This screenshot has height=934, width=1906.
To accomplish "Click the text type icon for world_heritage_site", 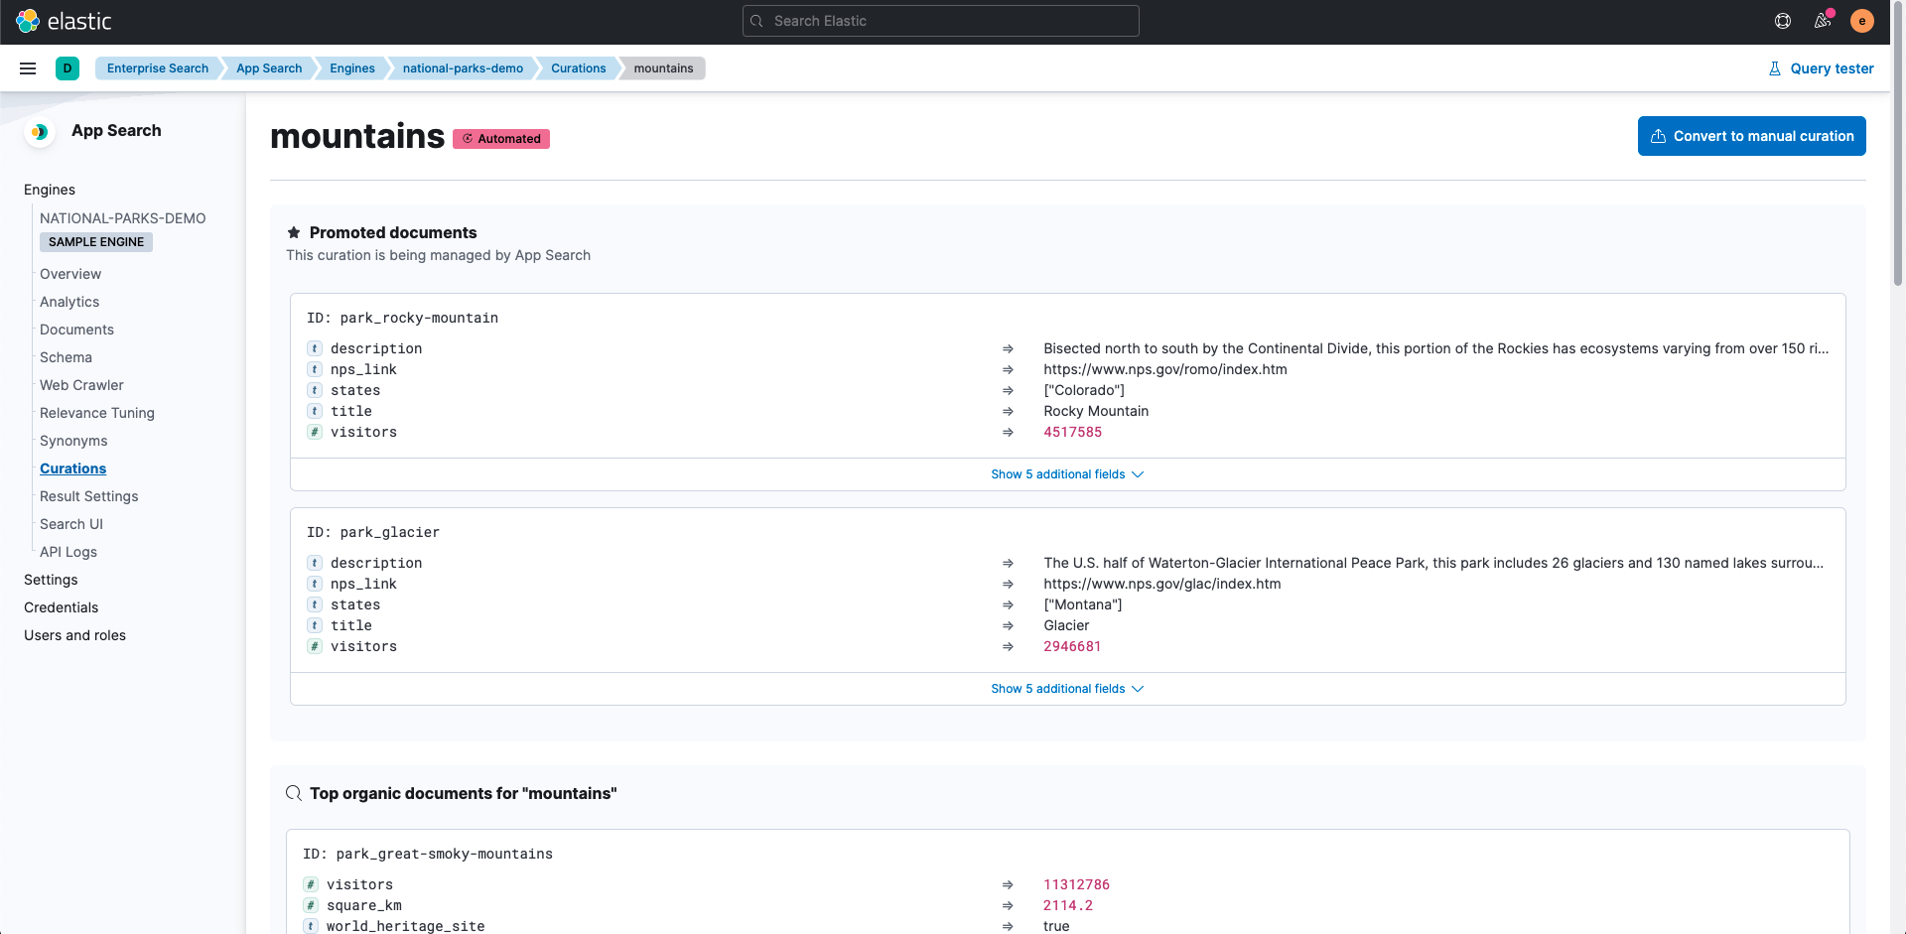I will [x=311, y=926].
